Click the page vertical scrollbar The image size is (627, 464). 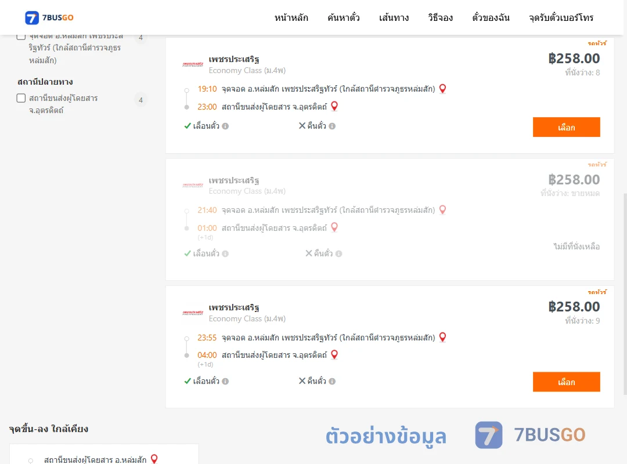[x=625, y=293]
